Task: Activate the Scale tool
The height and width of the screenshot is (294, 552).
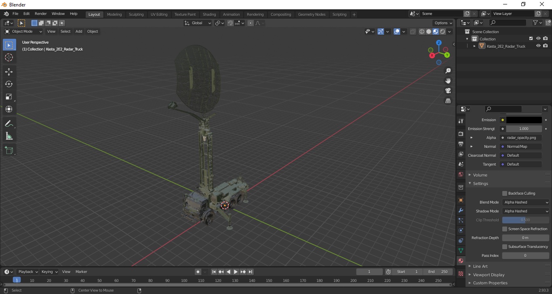Action: pos(9,97)
